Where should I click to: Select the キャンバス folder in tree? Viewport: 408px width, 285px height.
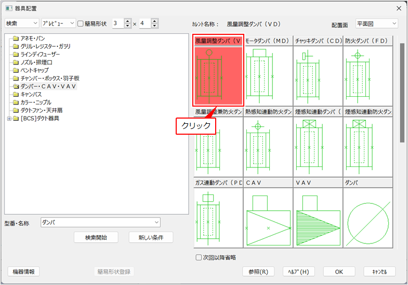pos(31,95)
